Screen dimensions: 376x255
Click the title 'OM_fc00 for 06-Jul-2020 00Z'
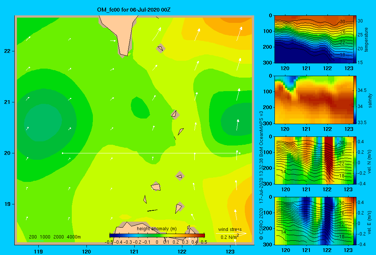[133, 10]
